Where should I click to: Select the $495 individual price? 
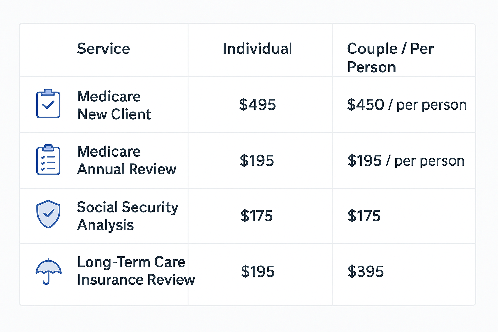pos(257,105)
